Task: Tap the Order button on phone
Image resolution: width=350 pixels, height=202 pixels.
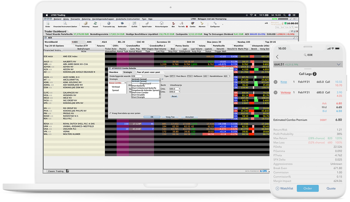Action: (x=308, y=188)
